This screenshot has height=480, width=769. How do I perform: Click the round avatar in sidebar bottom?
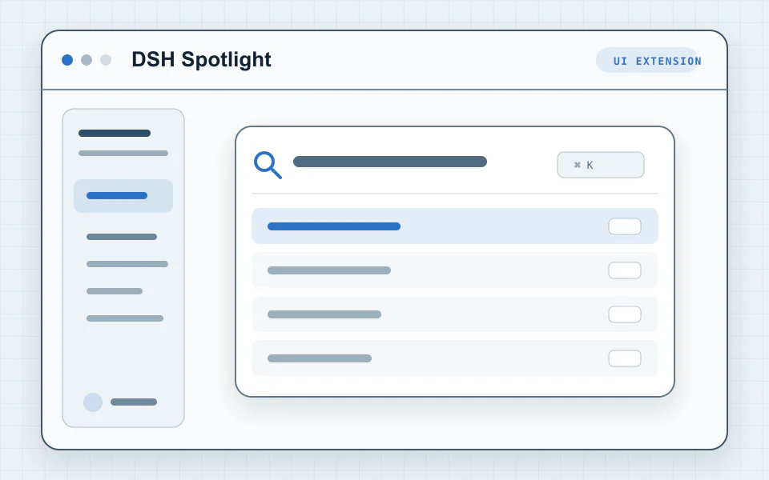pyautogui.click(x=93, y=402)
